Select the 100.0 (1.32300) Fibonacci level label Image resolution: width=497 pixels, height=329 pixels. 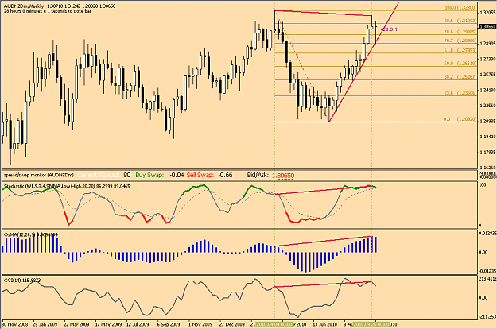460,8
